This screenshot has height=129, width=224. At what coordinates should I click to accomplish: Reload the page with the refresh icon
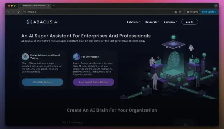18,12
